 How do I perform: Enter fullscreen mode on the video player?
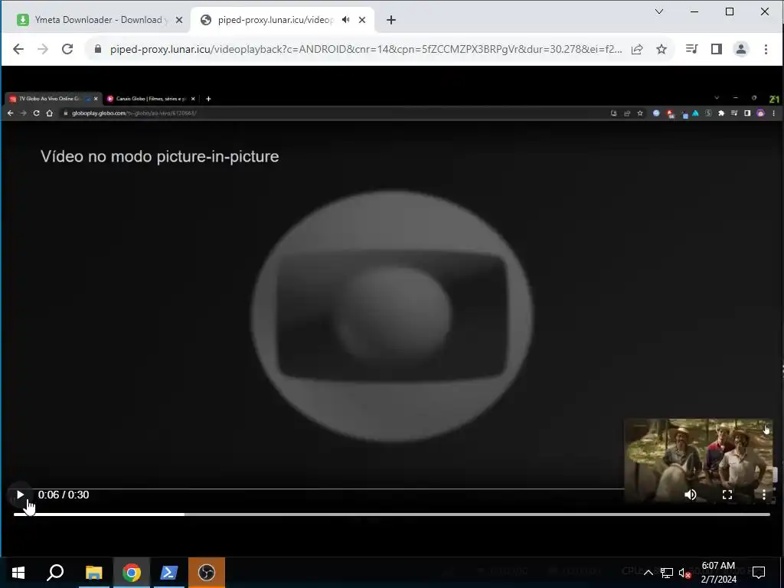(x=727, y=495)
